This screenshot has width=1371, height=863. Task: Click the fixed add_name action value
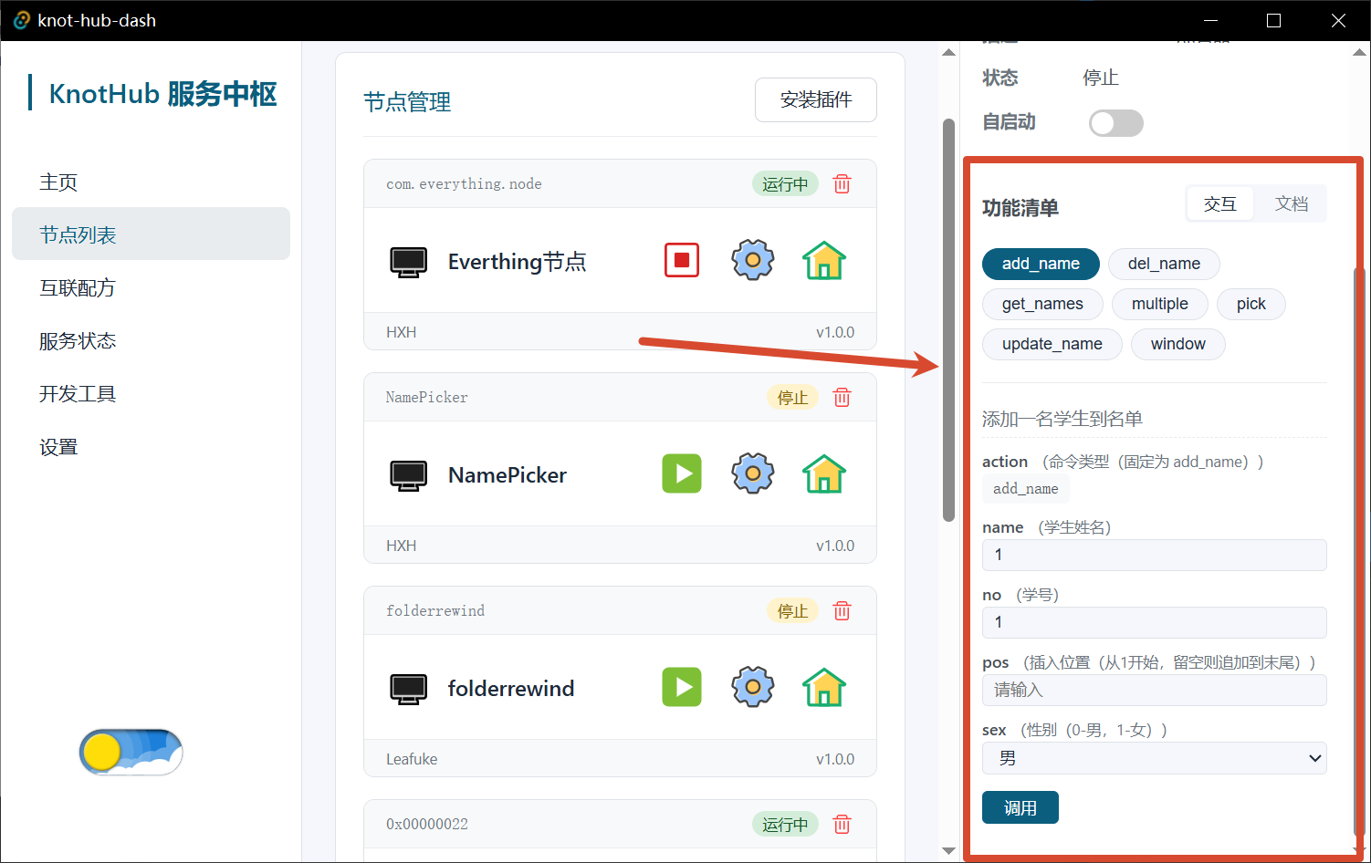pyautogui.click(x=1026, y=489)
